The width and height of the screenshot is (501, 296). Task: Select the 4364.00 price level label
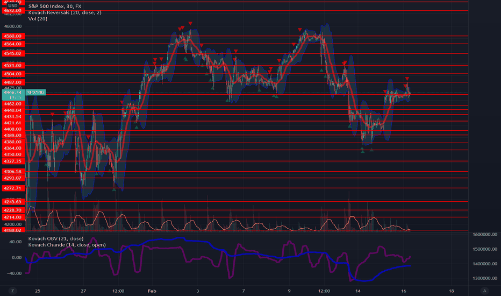click(13, 148)
